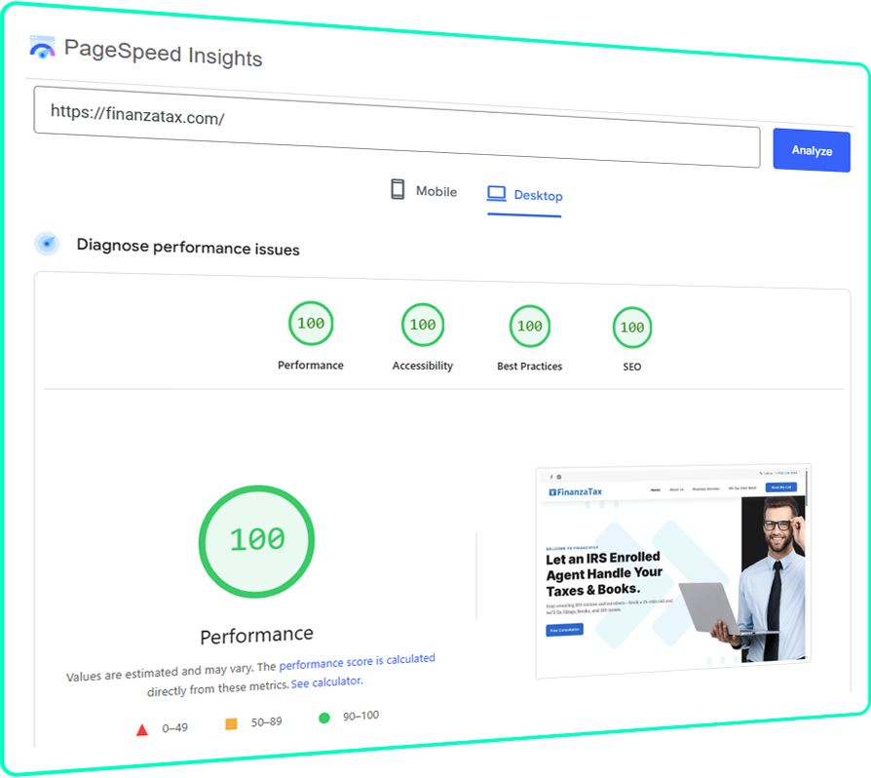
Task: Click the green circle 90–100 legend icon
Action: click(x=324, y=719)
